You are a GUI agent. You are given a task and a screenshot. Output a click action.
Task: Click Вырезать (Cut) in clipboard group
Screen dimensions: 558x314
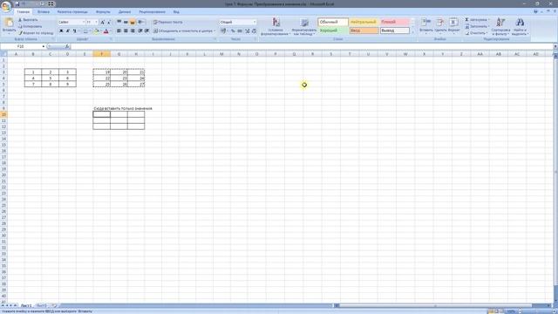pos(28,20)
